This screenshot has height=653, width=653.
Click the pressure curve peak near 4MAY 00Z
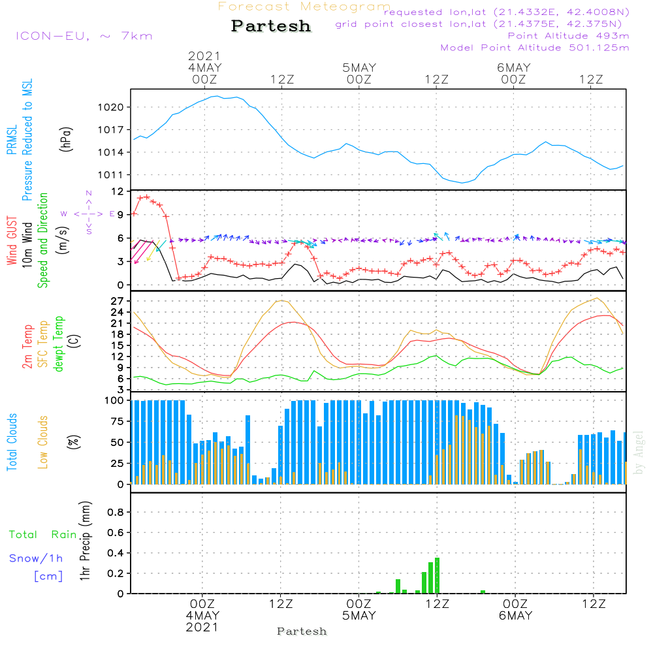217,96
